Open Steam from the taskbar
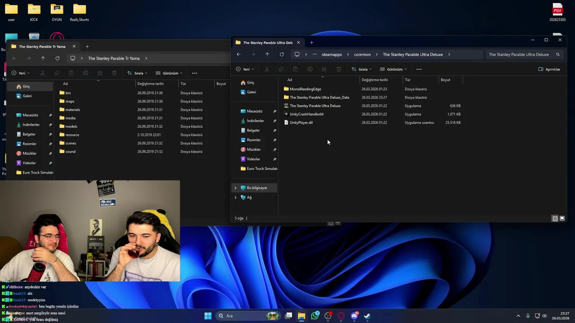 pos(367,316)
